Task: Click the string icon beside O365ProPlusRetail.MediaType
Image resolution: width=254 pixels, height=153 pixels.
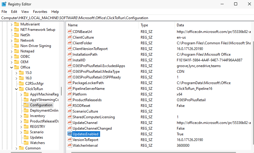Action: coord(70,71)
